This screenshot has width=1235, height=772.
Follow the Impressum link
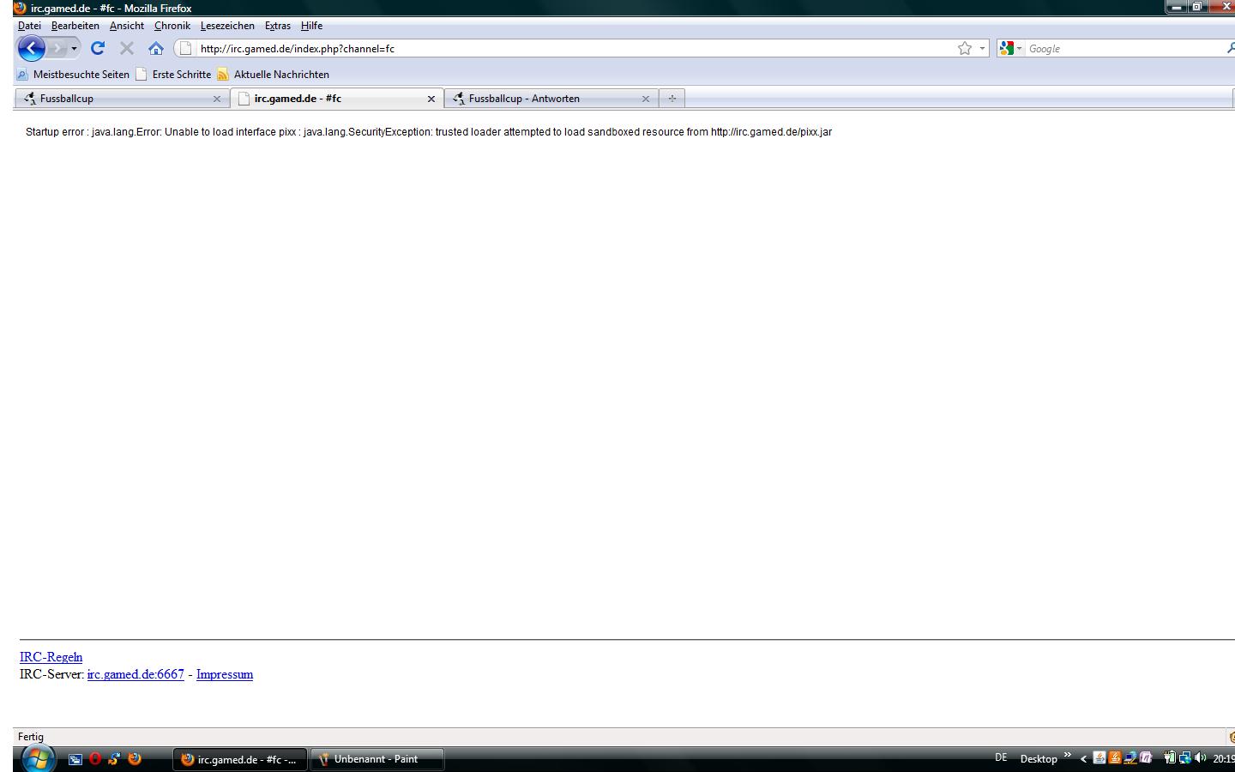click(224, 674)
